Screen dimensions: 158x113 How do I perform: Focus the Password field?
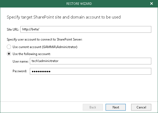[91, 71]
